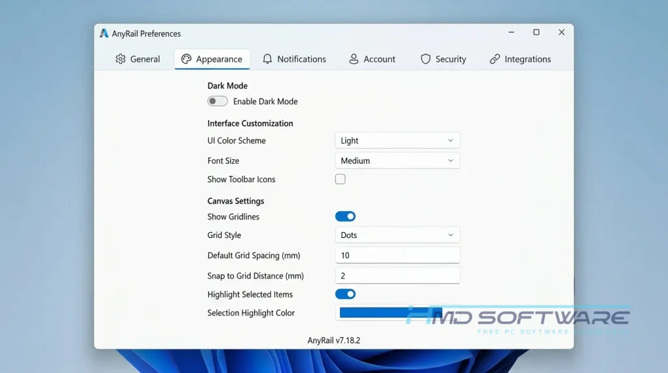Click the AnyRail v7.18.2 version text

point(334,340)
